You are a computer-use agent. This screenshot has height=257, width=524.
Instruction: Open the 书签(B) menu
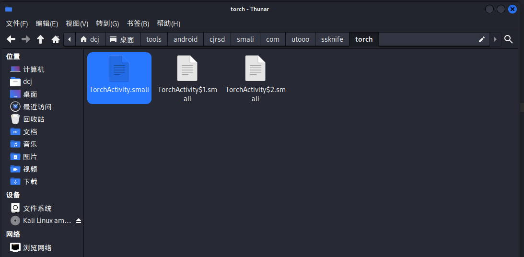click(138, 23)
